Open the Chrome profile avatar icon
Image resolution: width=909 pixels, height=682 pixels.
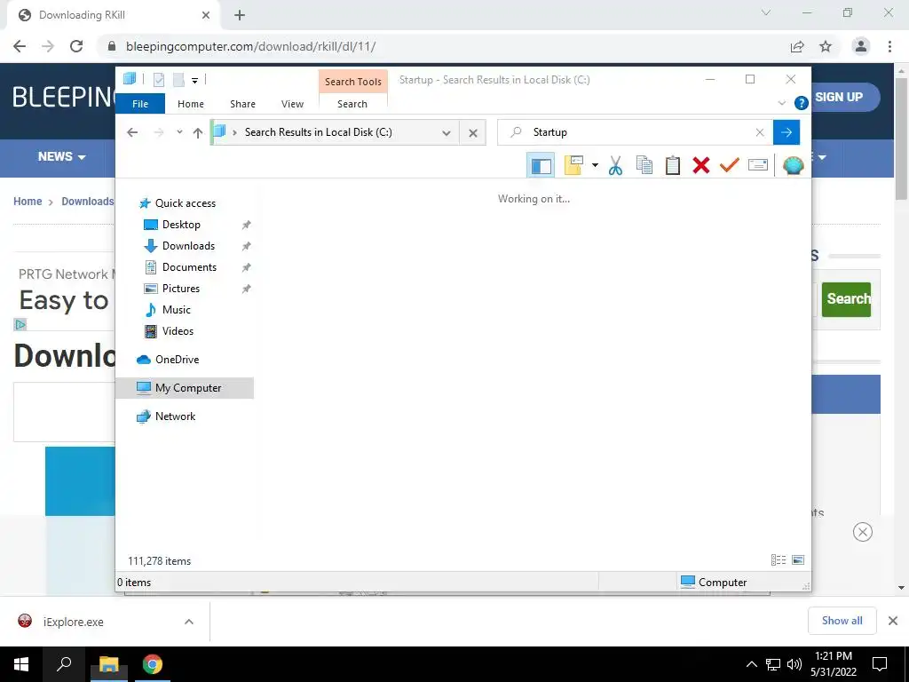click(x=861, y=46)
